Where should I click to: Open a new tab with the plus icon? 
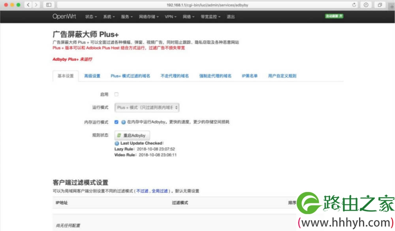pyautogui.click(x=392, y=6)
